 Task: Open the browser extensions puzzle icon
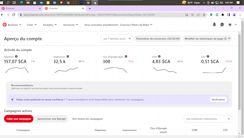tap(223, 15)
